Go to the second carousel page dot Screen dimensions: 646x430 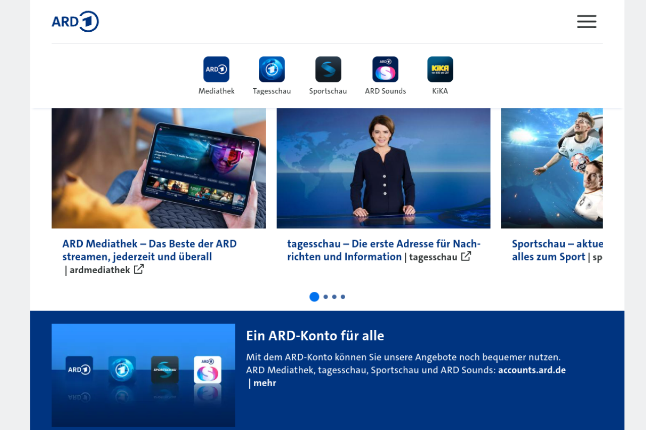(326, 297)
